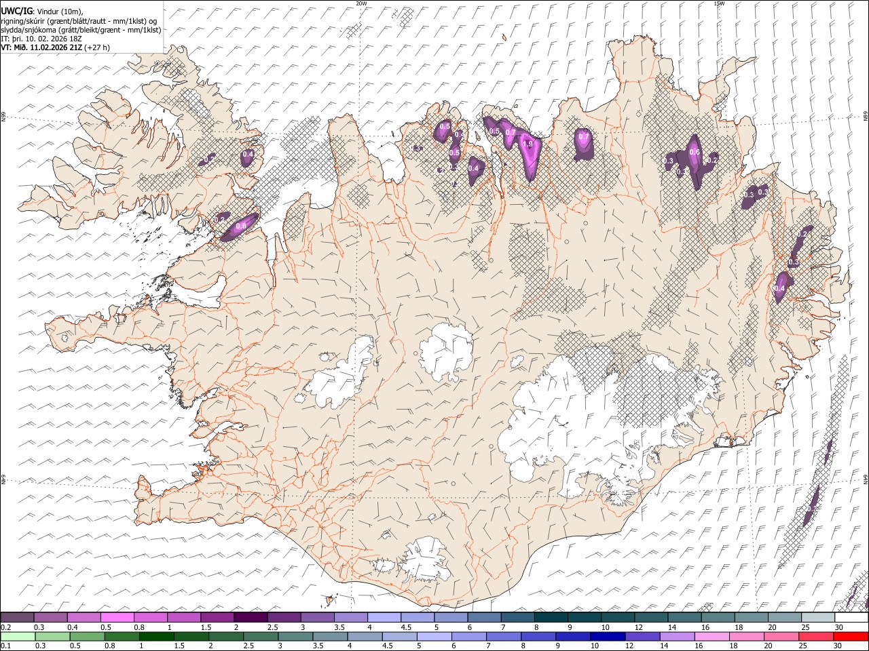Image resolution: width=869 pixels, height=651 pixels.
Task: Pick the grey-green 3–3.5 rain legend swatch
Action: click(295, 636)
